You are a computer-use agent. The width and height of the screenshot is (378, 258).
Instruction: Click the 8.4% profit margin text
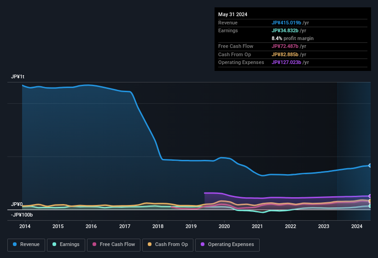pos(292,38)
